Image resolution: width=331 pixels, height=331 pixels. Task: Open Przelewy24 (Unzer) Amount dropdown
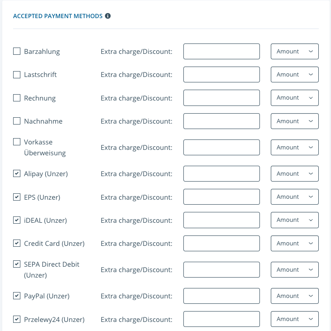point(294,319)
